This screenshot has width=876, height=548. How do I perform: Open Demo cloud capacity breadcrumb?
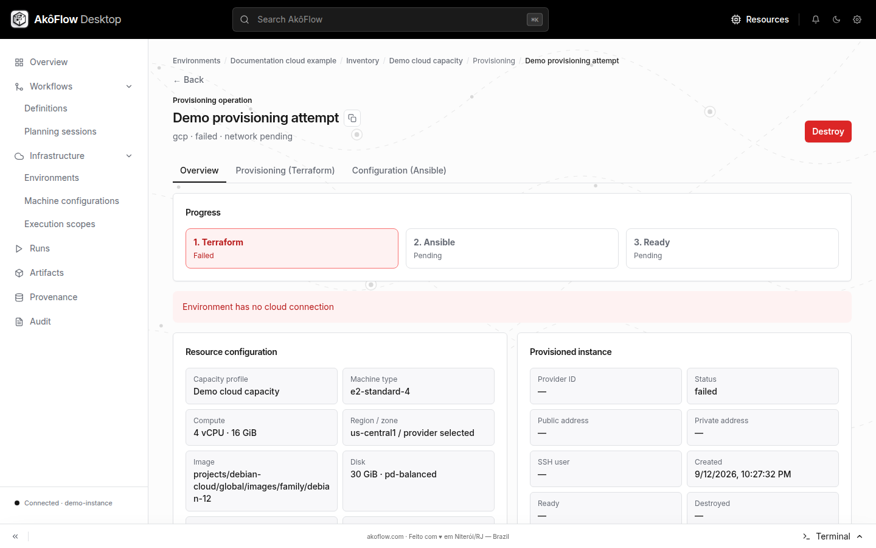[x=426, y=61]
